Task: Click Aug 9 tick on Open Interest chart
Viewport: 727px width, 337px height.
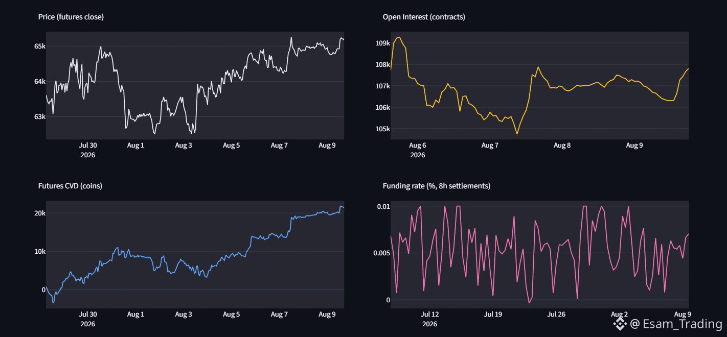Action: [634, 146]
